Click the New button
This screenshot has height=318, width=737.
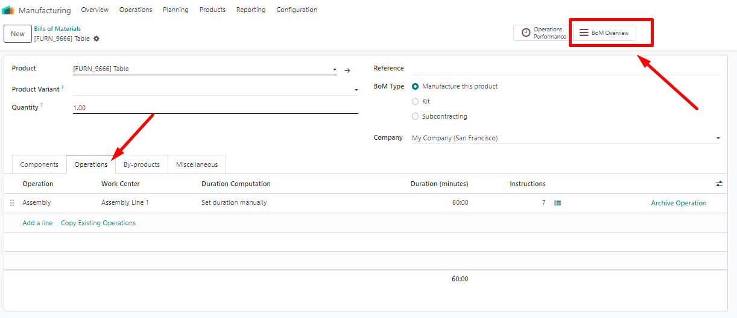(x=17, y=34)
